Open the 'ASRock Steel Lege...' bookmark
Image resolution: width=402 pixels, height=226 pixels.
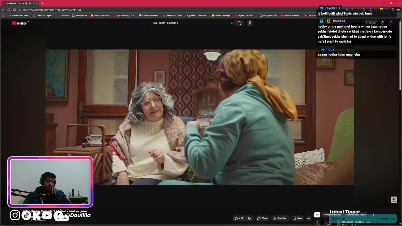pyautogui.click(x=222, y=15)
